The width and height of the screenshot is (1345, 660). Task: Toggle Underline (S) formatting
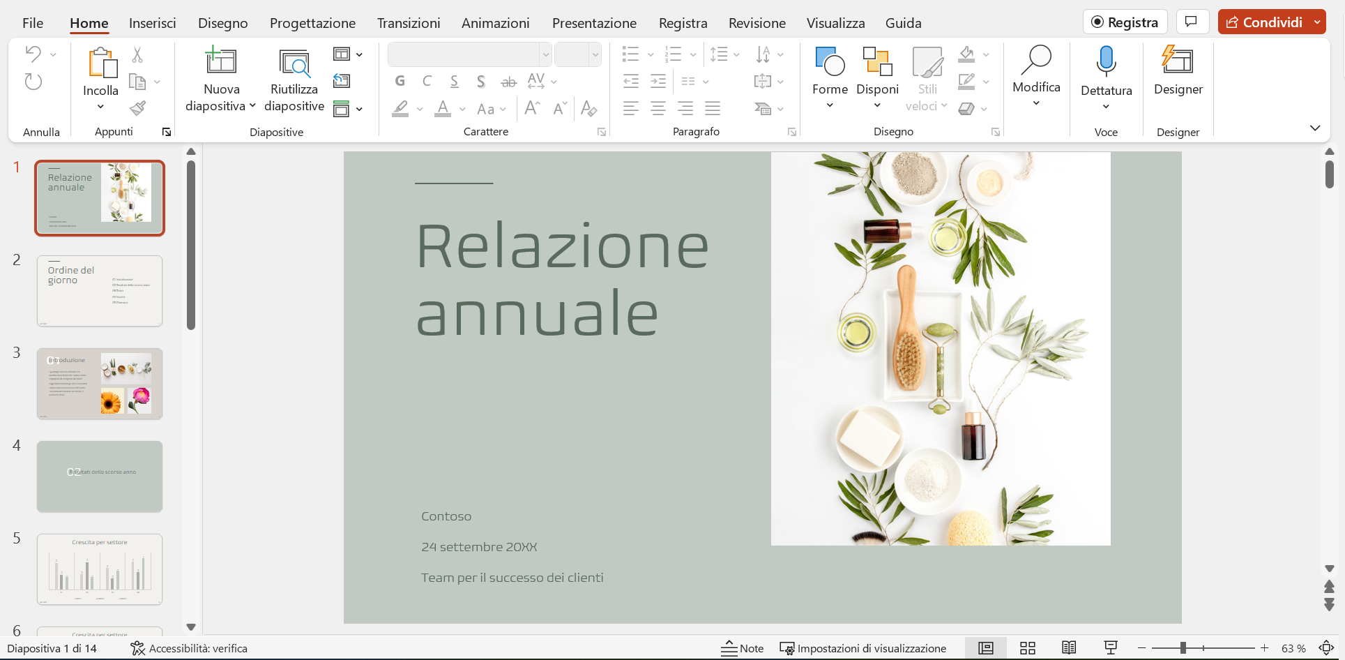coord(454,81)
